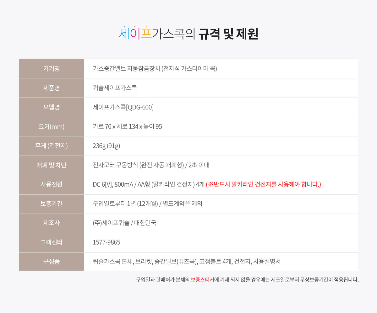
Task: Click the 사용전원 header cell
Action: pyautogui.click(x=51, y=184)
